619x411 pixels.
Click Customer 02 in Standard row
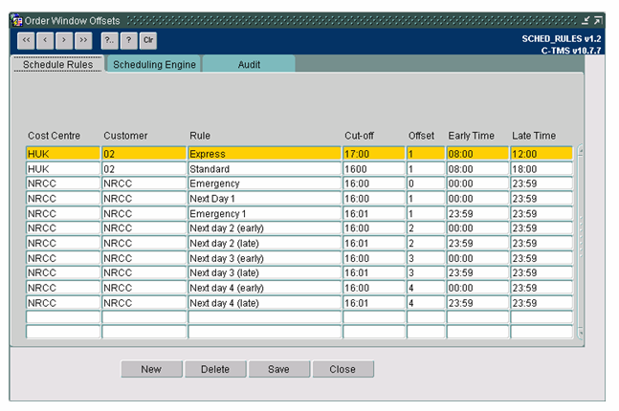click(144, 169)
